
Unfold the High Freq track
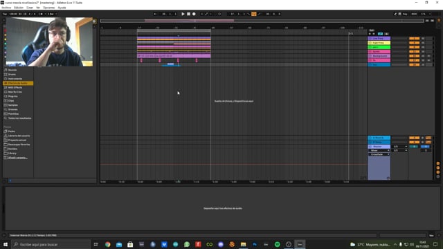point(370,43)
